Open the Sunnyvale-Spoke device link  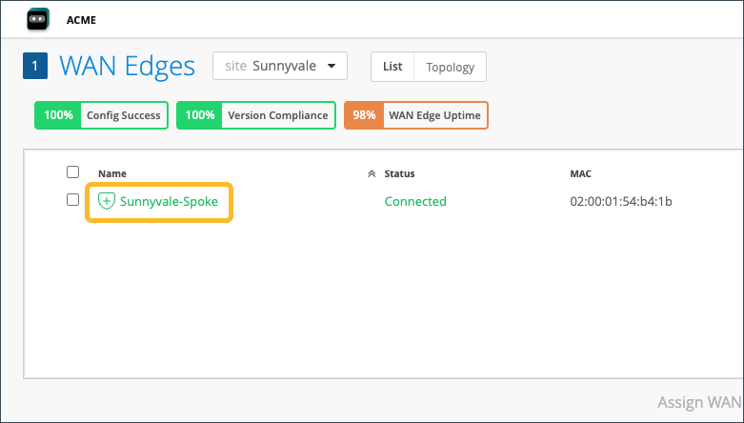pyautogui.click(x=169, y=201)
